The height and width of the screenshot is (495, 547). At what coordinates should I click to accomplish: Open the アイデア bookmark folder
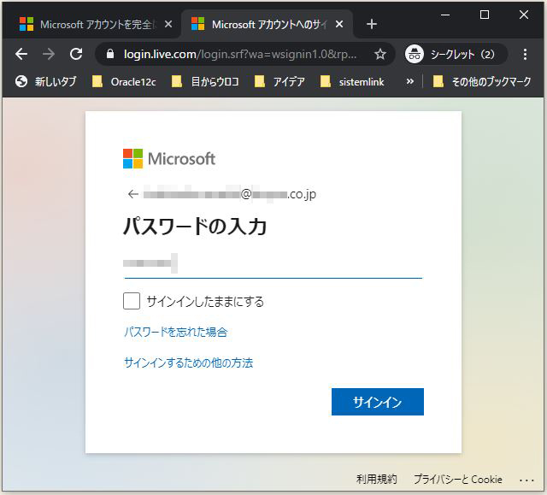point(279,81)
